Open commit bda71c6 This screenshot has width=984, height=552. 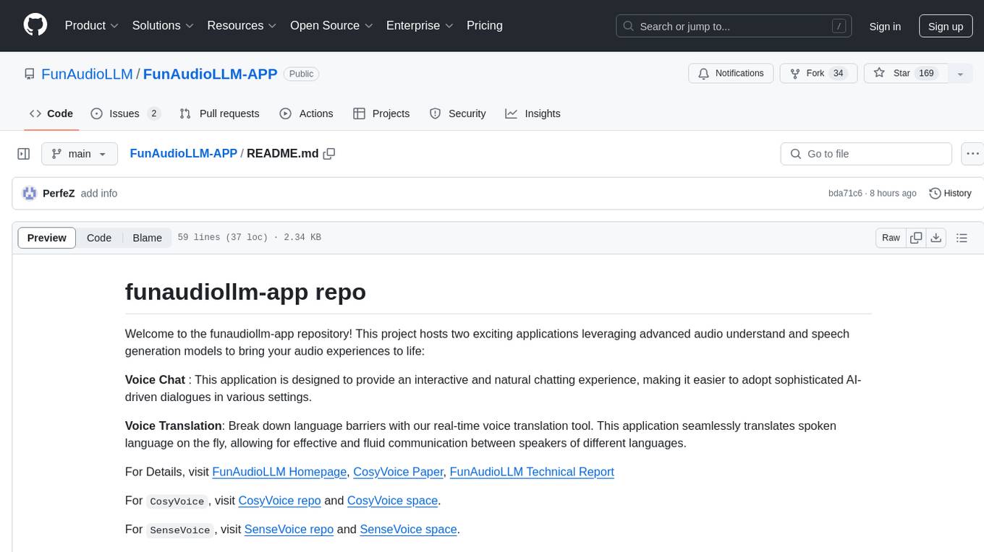pyautogui.click(x=845, y=194)
